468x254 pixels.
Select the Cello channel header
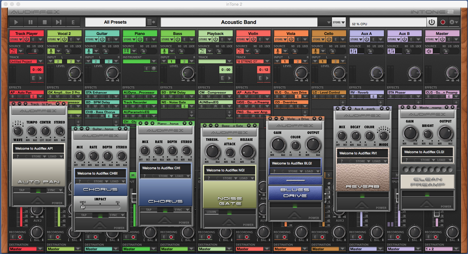[329, 34]
